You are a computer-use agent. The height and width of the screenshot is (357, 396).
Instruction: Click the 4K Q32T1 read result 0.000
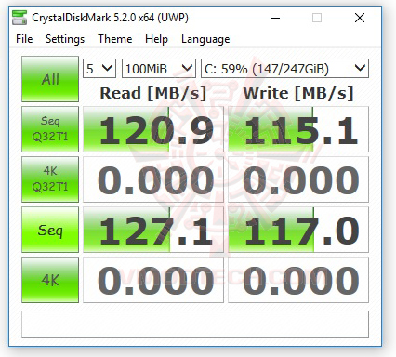pos(153,179)
